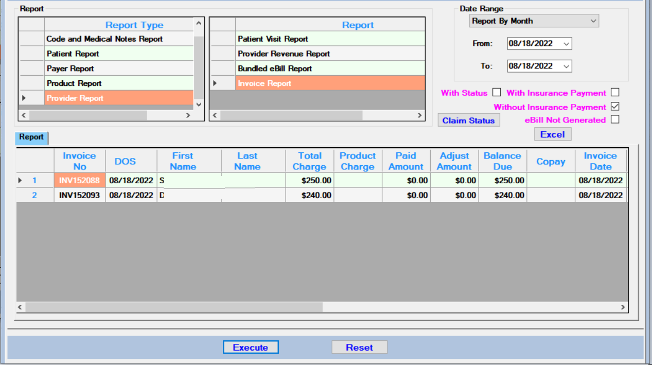Click the Claim Status button
Screen dimensions: 652x365
tap(468, 120)
